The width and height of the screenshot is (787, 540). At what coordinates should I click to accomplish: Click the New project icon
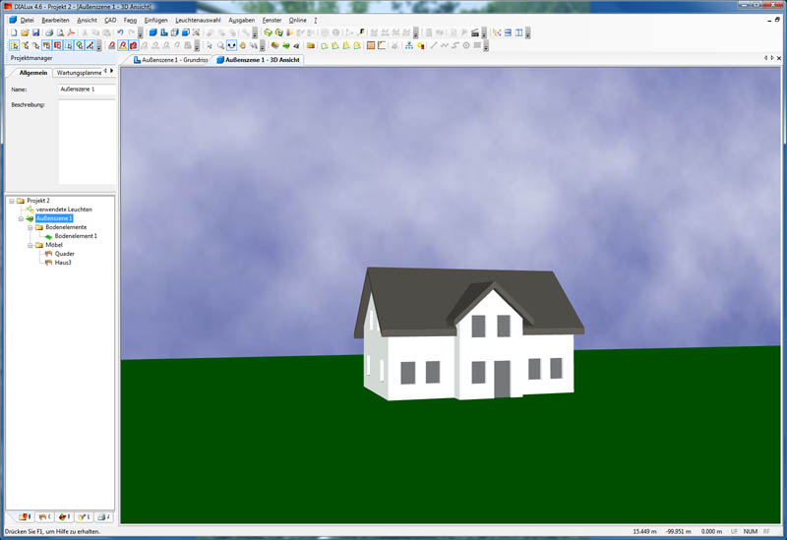click(x=13, y=32)
